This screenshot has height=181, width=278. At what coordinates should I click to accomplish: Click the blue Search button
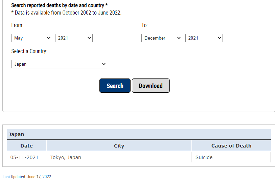pyautogui.click(x=115, y=86)
